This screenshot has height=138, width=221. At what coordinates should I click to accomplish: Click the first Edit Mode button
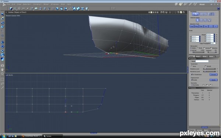(x=196, y=14)
